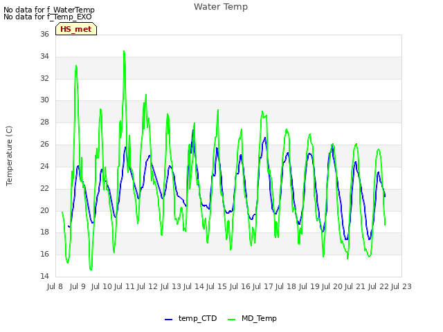Click the blue temp_CTD legend swatch
Image resolution: width=443 pixels, height=332 pixels.
168,320
